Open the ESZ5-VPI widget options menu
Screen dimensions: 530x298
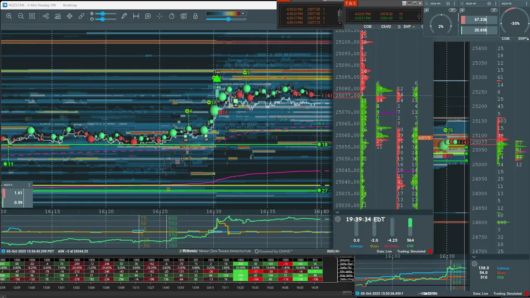click(x=455, y=4)
